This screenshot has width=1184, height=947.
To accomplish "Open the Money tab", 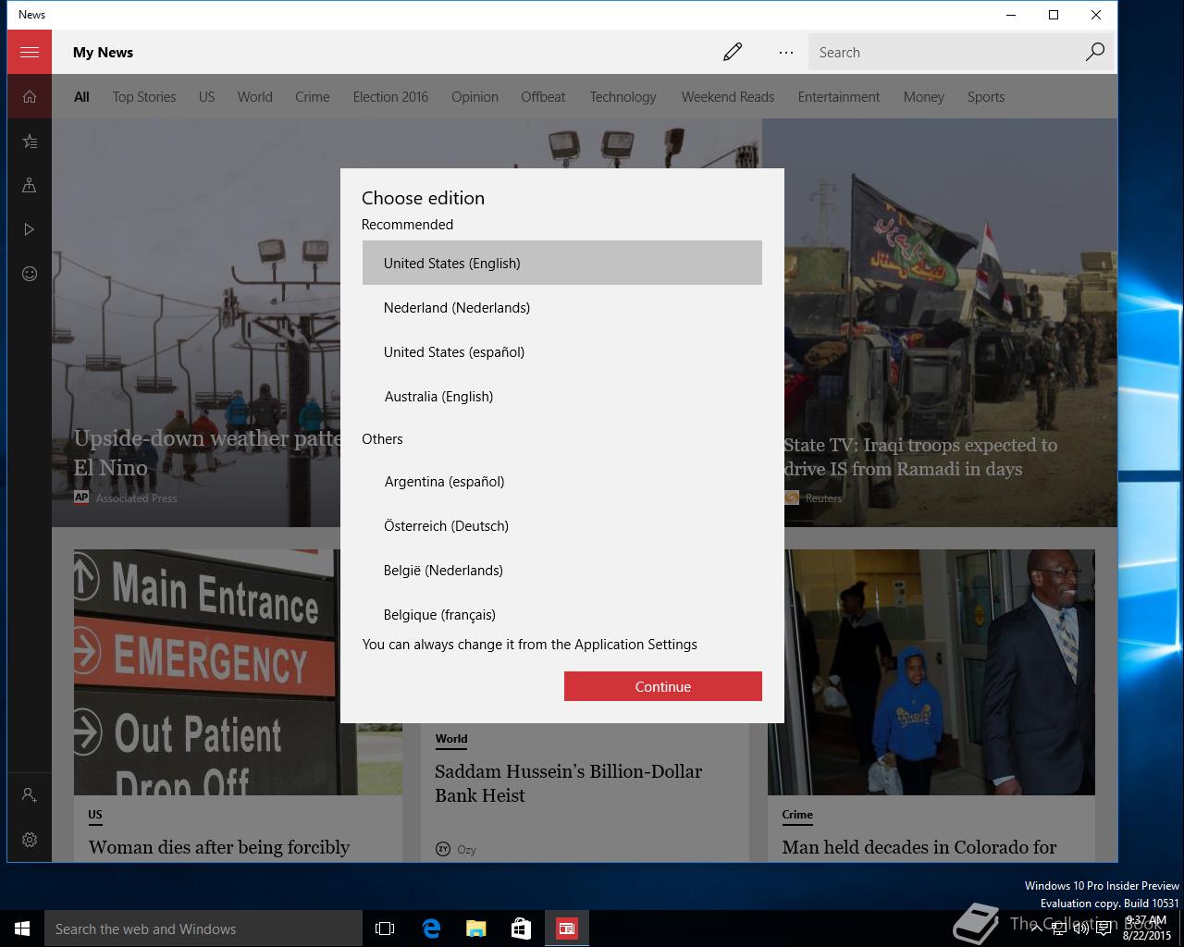I will tap(923, 96).
